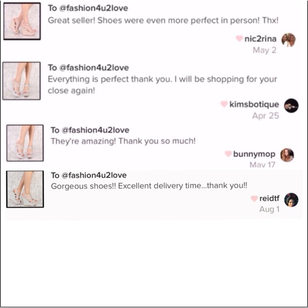This screenshot has height=308, width=308.
Task: Select the 'They're amazing! Thank you' comment
Action: tap(123, 141)
